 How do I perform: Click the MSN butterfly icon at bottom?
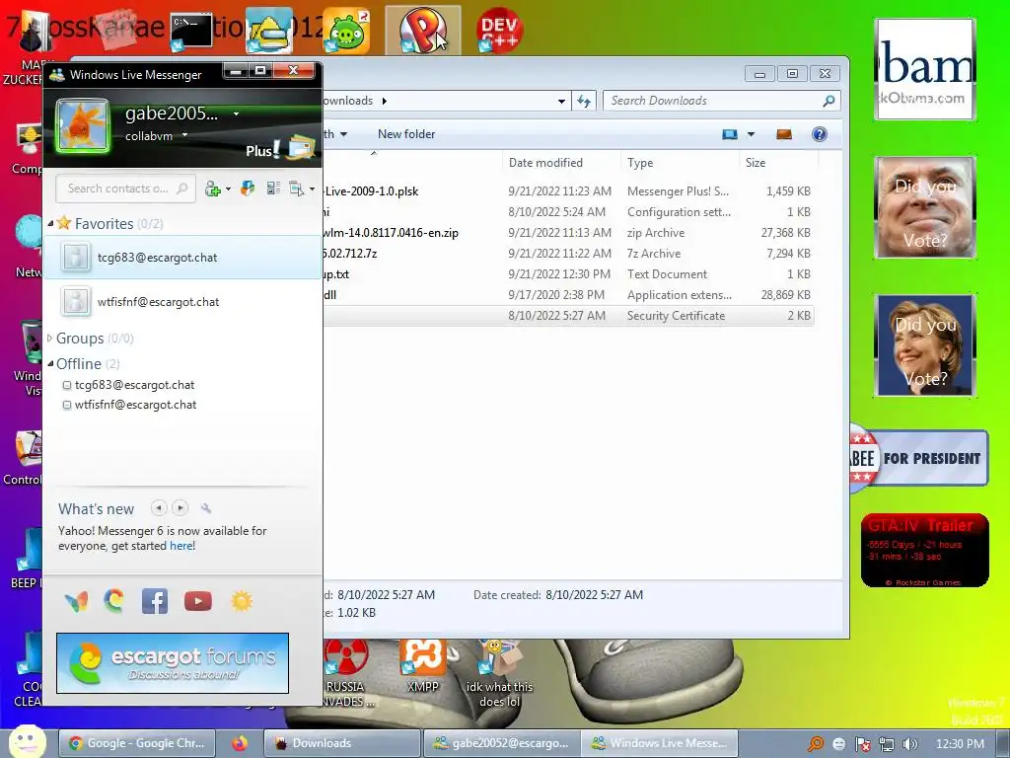[x=77, y=601]
